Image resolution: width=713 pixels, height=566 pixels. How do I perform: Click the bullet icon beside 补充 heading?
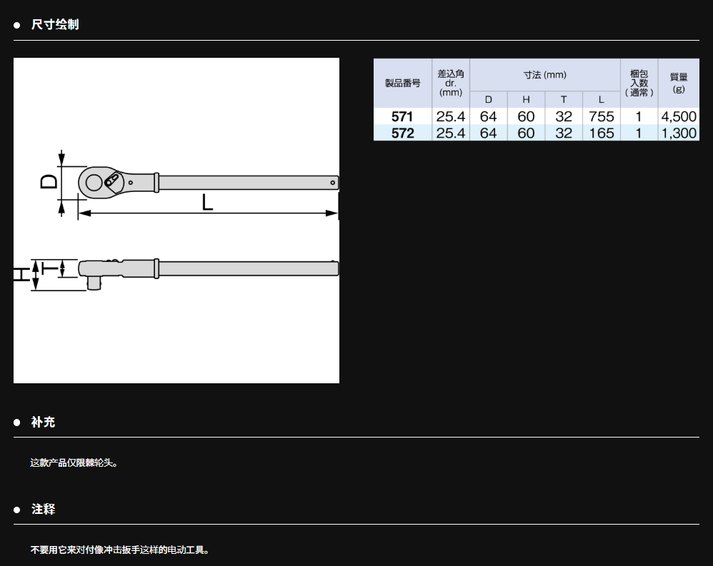click(17, 423)
